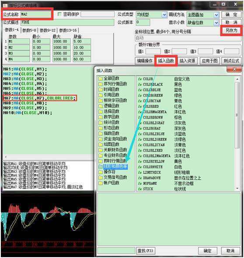
Task: Open the 全部函数 folder icon
Action: coord(101,79)
